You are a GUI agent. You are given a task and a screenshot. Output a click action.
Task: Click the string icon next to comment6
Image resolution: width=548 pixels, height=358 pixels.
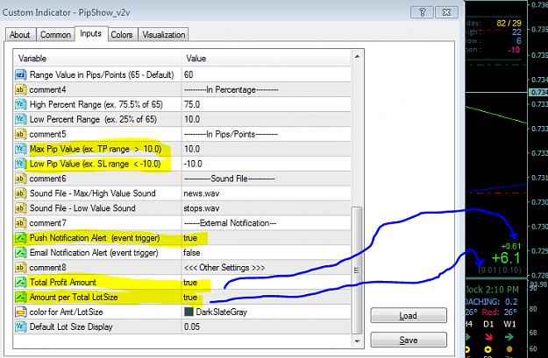[x=21, y=179]
